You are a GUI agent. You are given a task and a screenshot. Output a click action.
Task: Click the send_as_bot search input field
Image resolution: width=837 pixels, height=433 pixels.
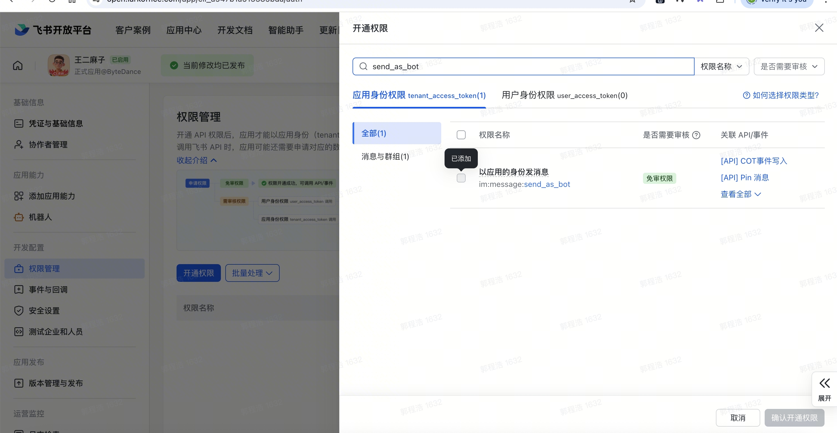click(x=524, y=66)
